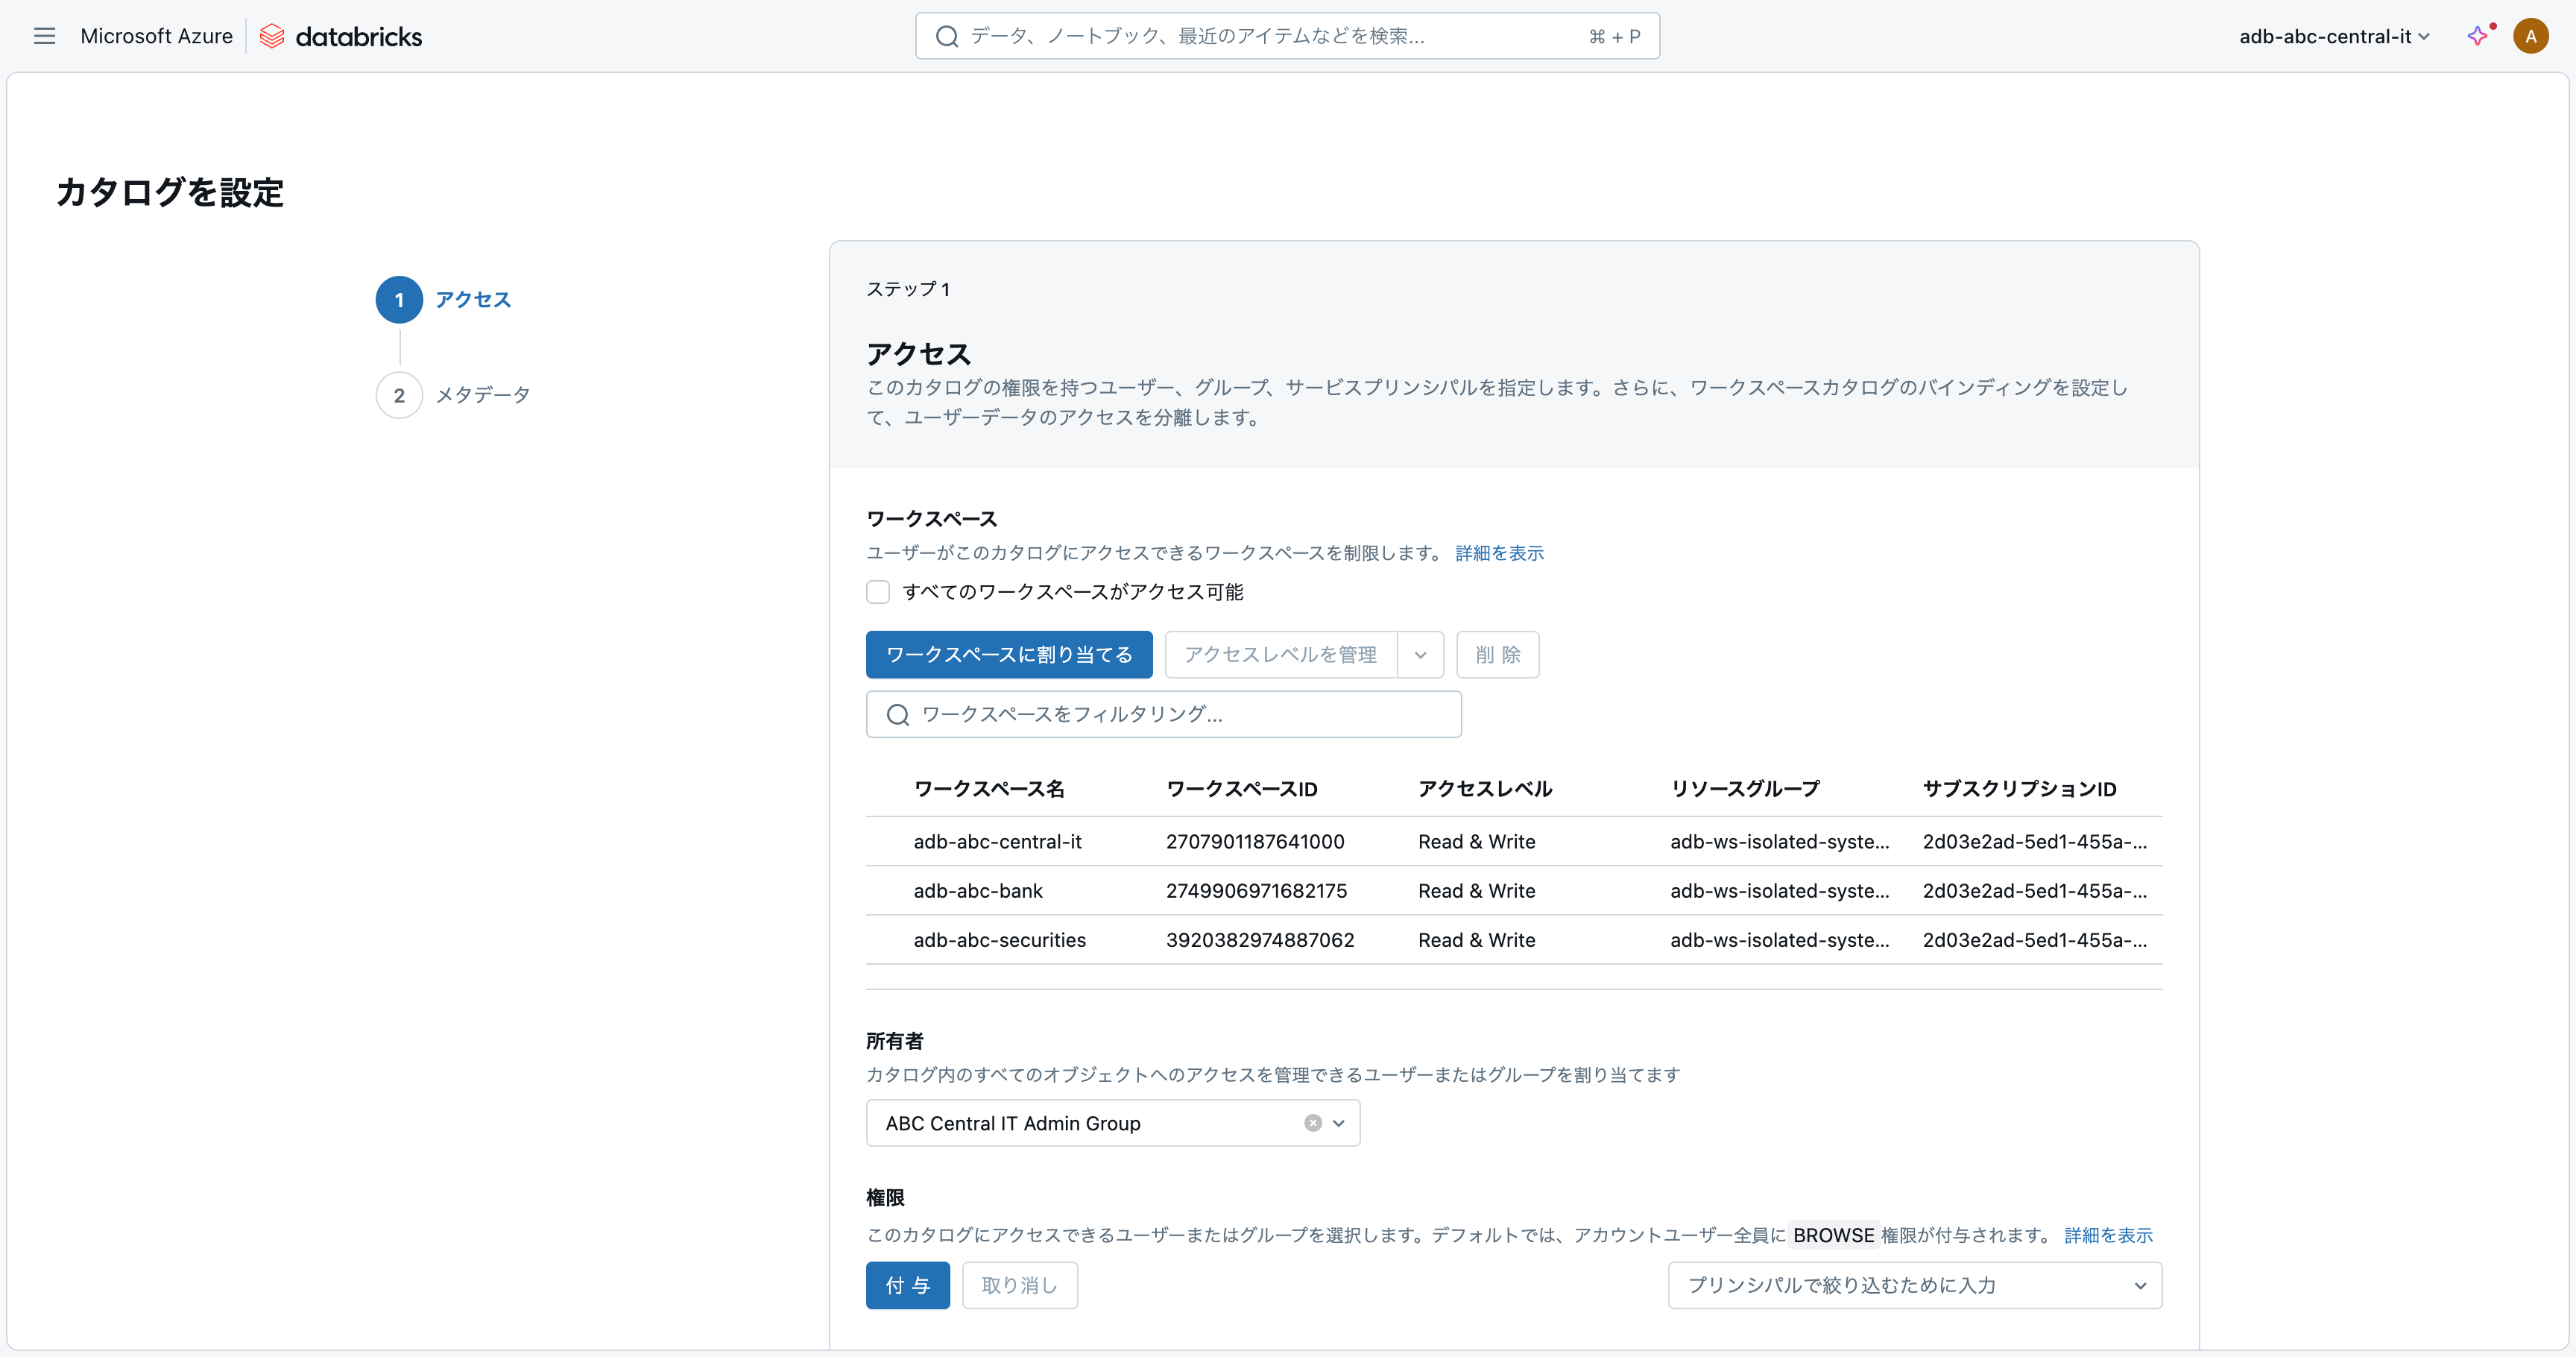Image resolution: width=2576 pixels, height=1357 pixels.
Task: Clear the ABC Central IT Admin Group owner
Action: 1312,1123
